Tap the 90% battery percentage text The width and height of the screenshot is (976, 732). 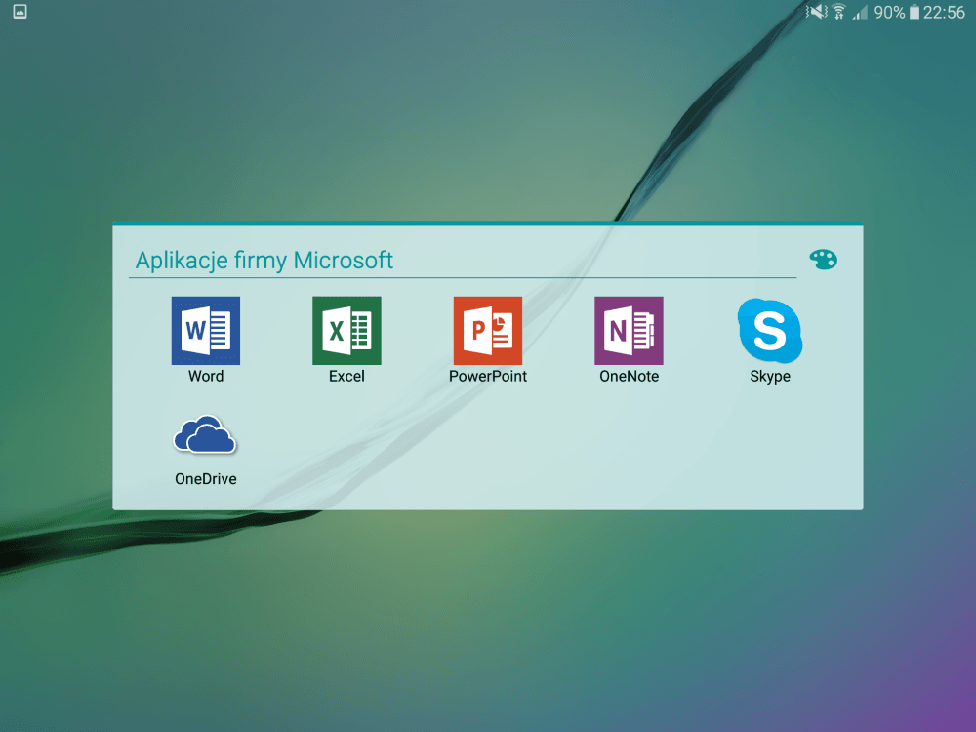(889, 12)
